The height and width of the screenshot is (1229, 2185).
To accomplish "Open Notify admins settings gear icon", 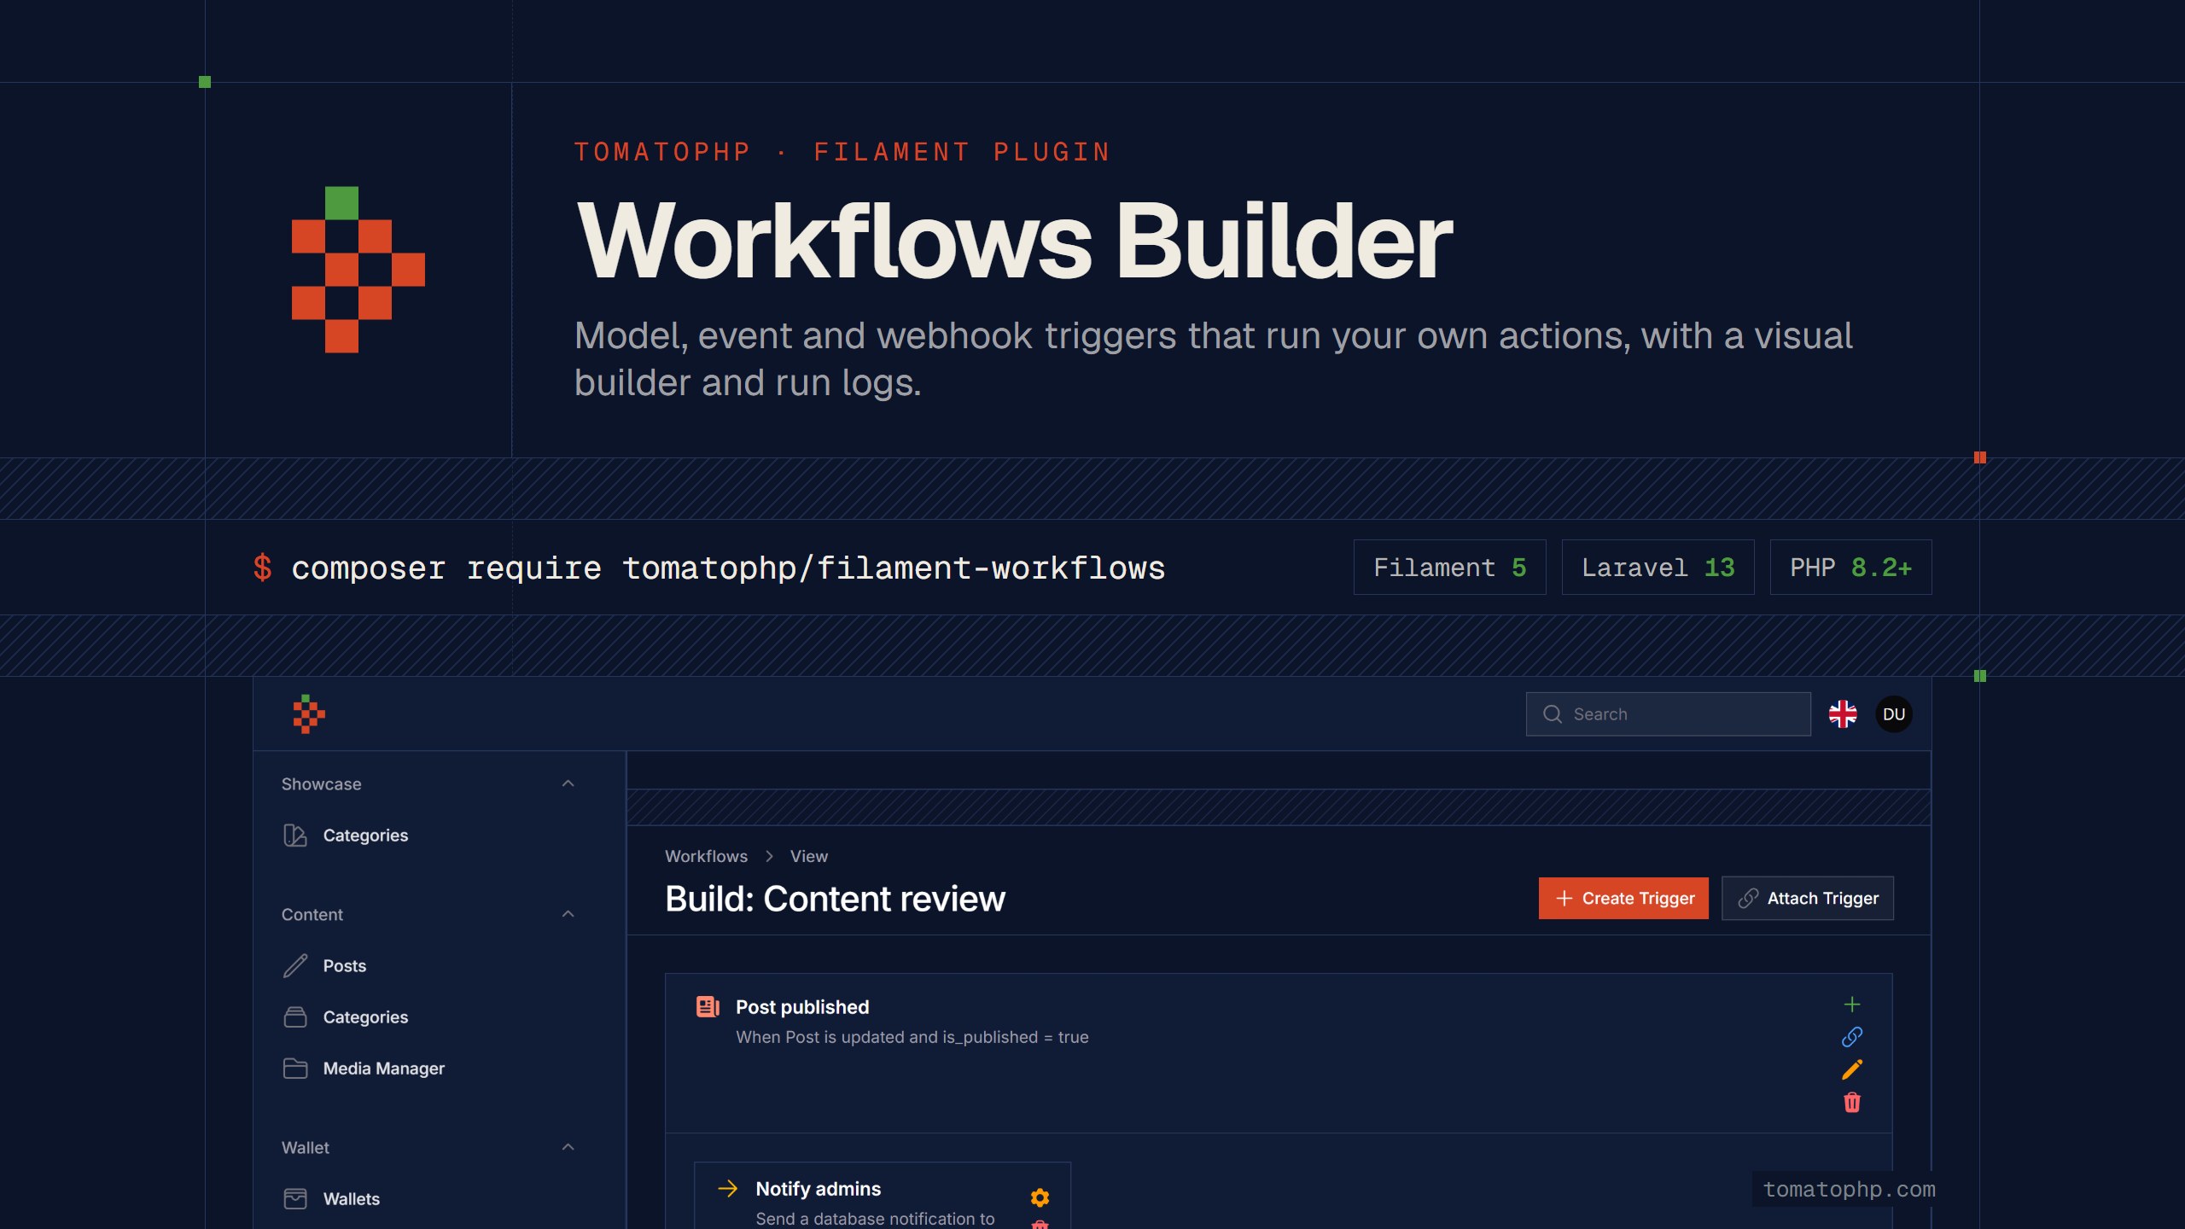I will [1040, 1198].
